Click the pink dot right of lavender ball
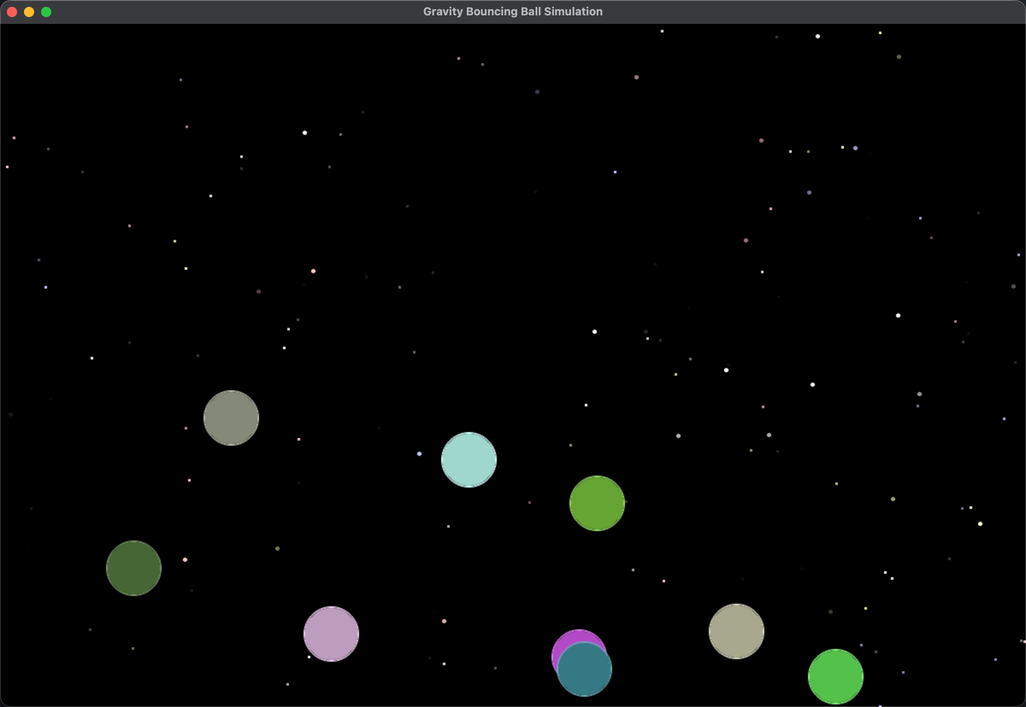 tap(444, 621)
